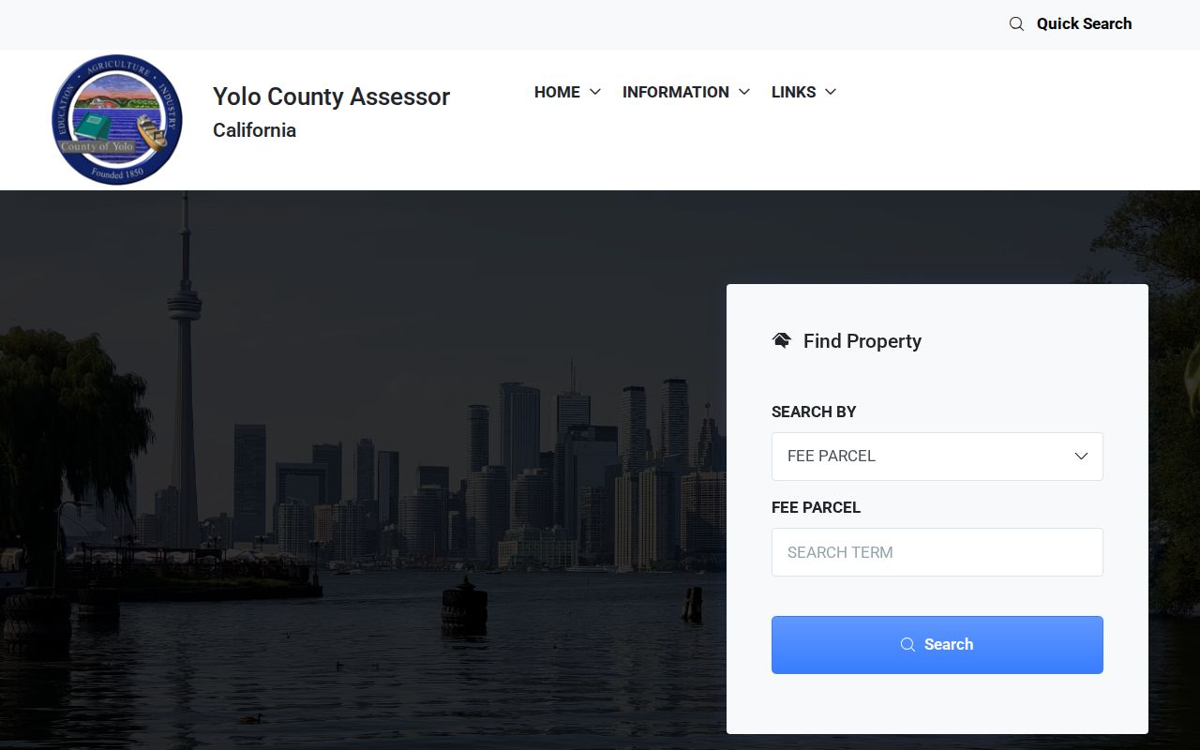Click the FEE PARCEL field label
Viewport: 1200px width, 750px height.
pyautogui.click(x=816, y=507)
